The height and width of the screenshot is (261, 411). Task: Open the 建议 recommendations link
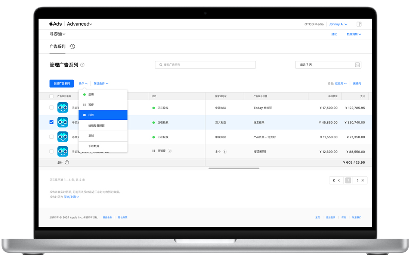pos(334,34)
